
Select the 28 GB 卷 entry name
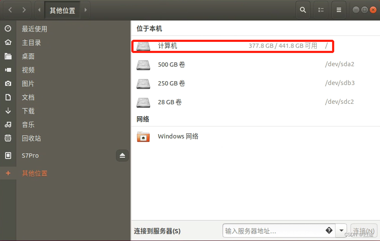(x=170, y=102)
